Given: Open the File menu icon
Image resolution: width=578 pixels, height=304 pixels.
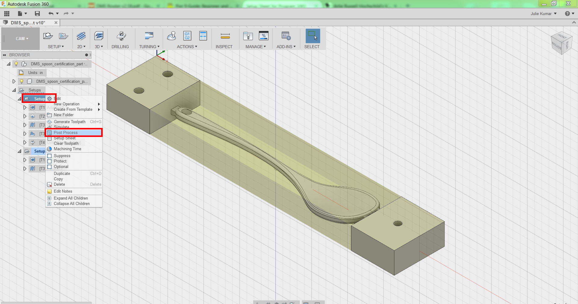Looking at the screenshot, I should coord(20,14).
